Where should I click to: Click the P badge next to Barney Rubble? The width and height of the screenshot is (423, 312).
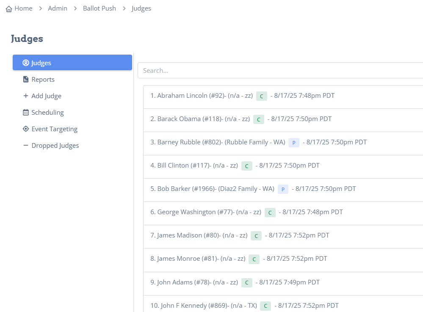294,143
